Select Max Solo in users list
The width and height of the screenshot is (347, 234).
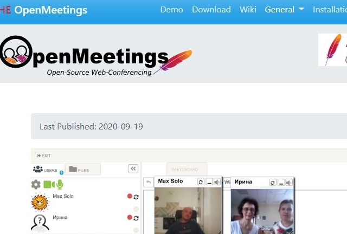[63, 196]
